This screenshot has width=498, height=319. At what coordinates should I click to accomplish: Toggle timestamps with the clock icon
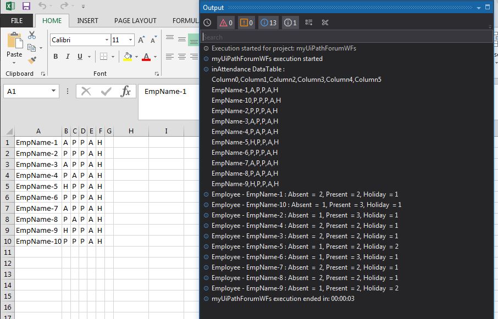coord(207,23)
